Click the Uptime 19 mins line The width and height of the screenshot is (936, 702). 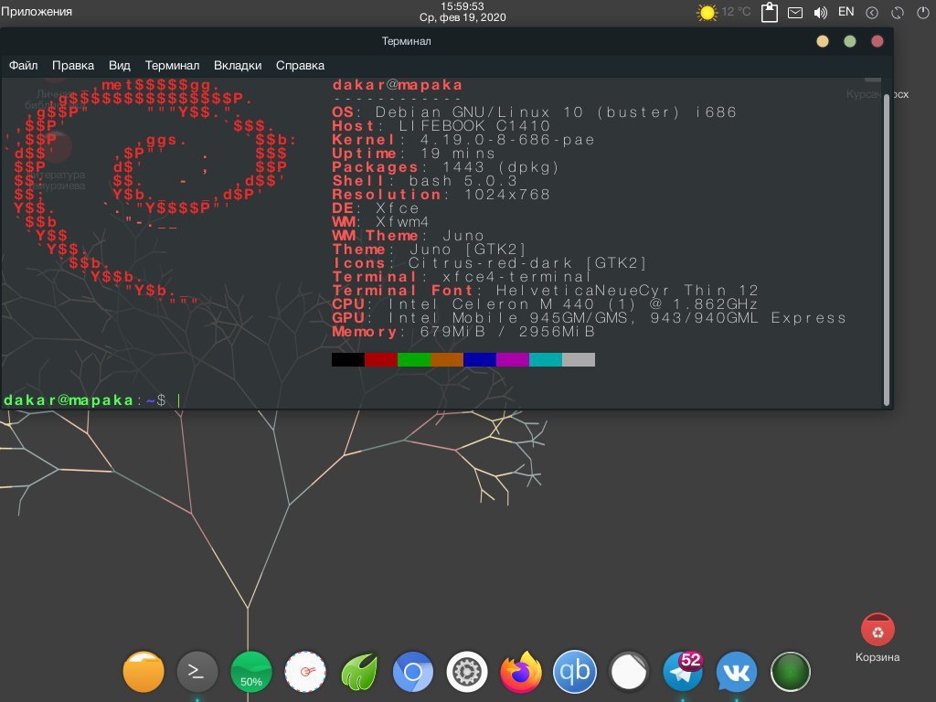tap(414, 154)
